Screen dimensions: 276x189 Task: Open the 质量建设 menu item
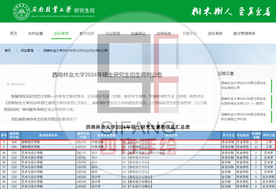pos(138,34)
